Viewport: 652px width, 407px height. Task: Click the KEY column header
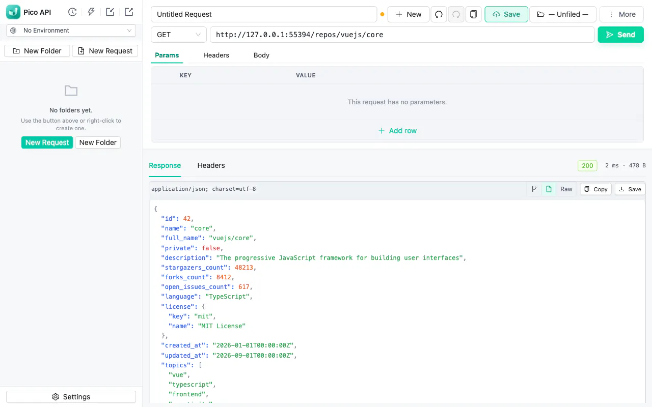coord(185,75)
